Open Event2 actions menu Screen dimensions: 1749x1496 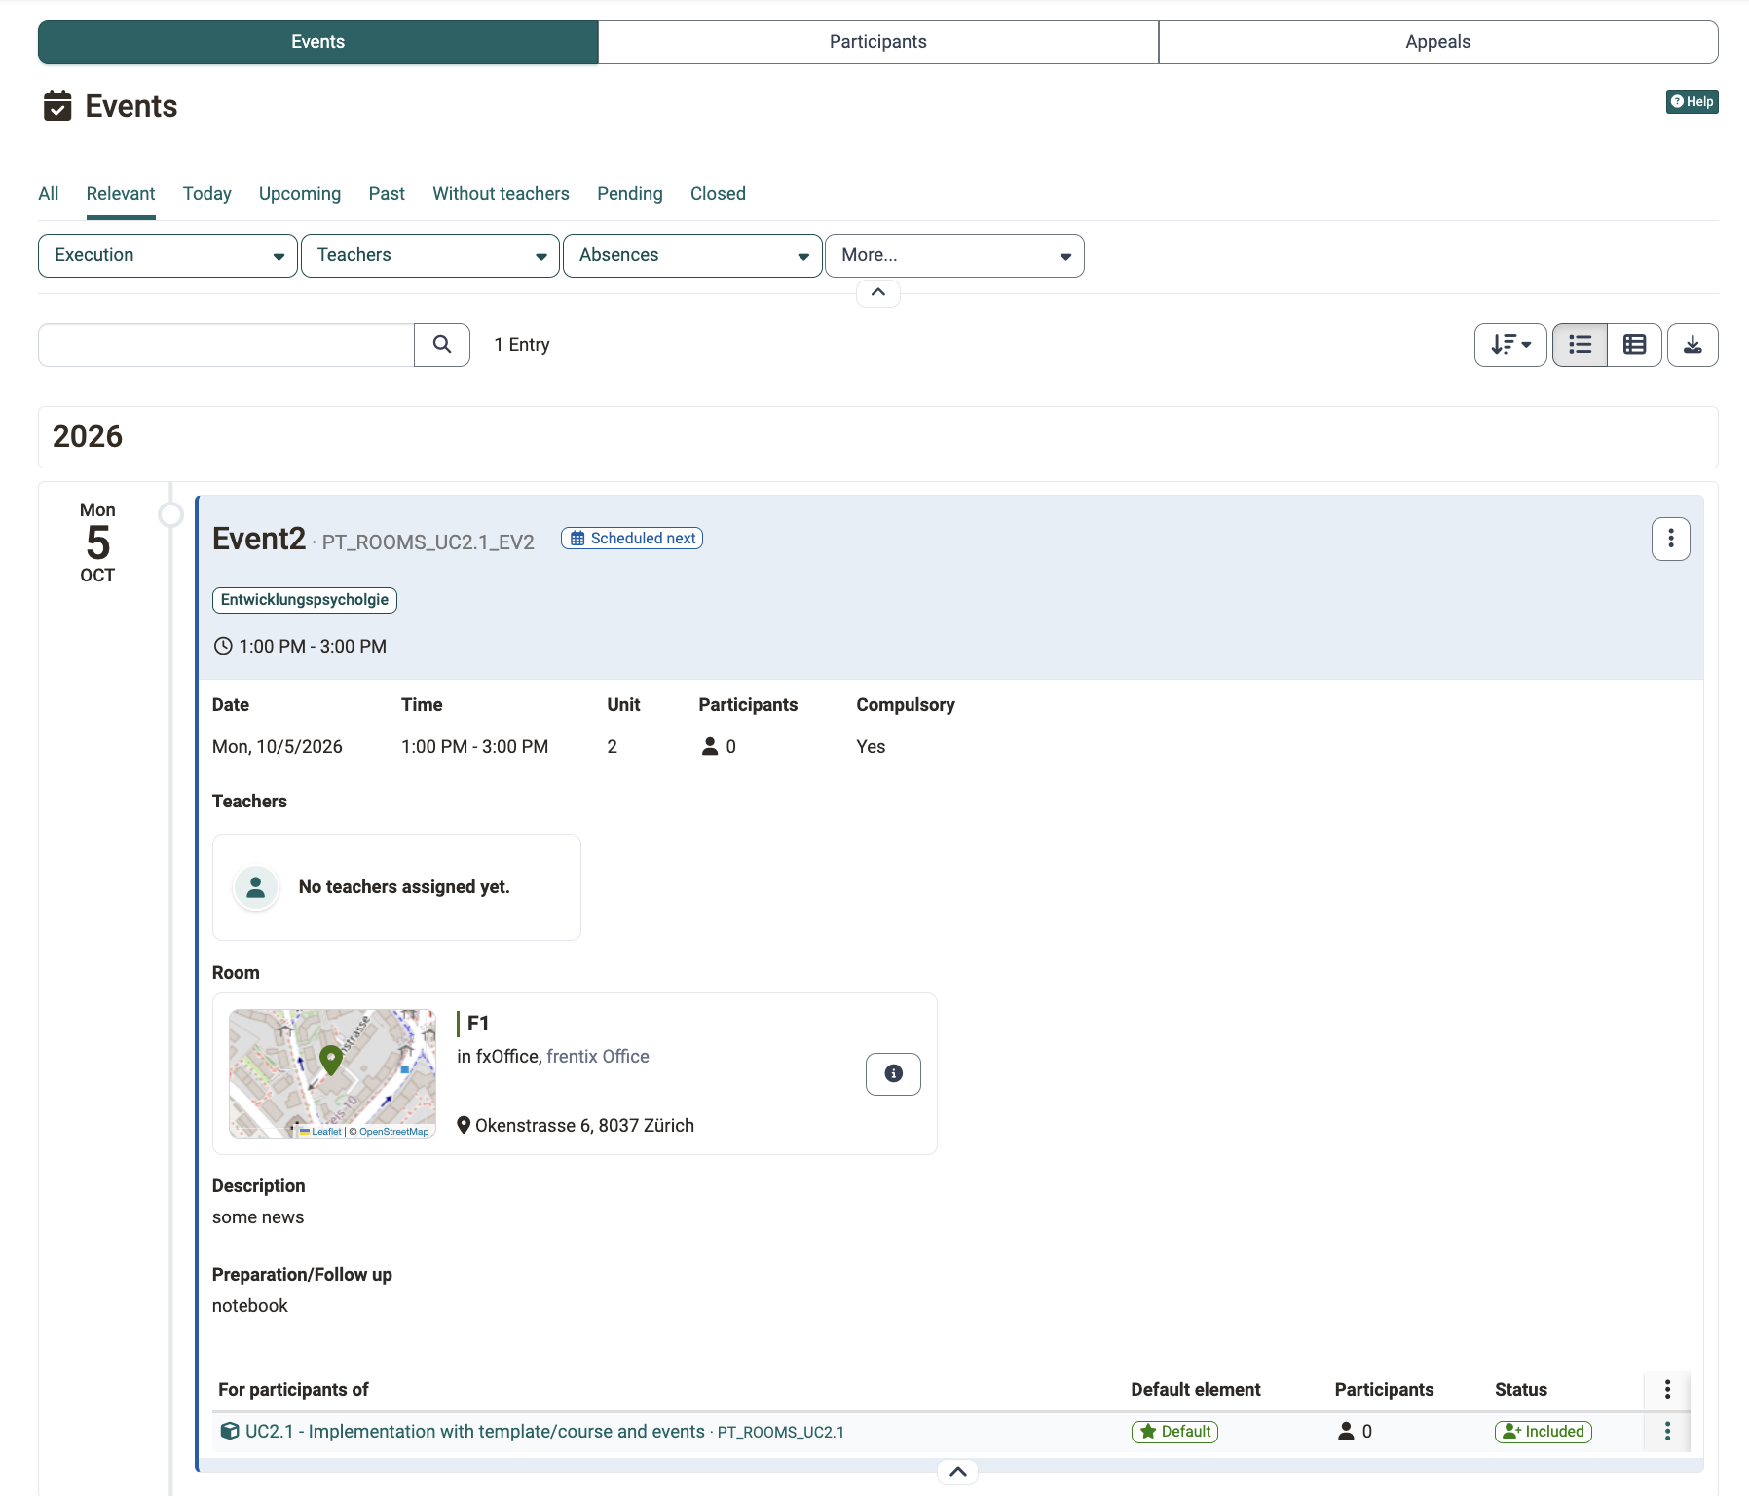point(1671,539)
